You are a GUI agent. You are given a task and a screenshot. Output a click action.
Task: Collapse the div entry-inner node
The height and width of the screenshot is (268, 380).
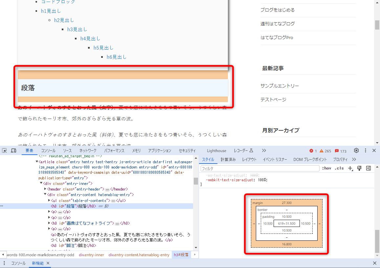(x=41, y=184)
